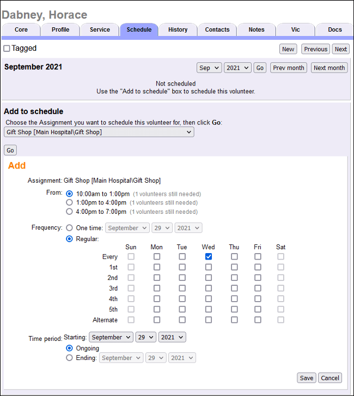Select the Ending time period option

[69, 358]
